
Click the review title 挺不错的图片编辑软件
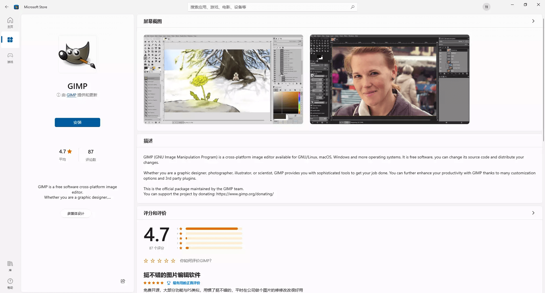[172, 275]
